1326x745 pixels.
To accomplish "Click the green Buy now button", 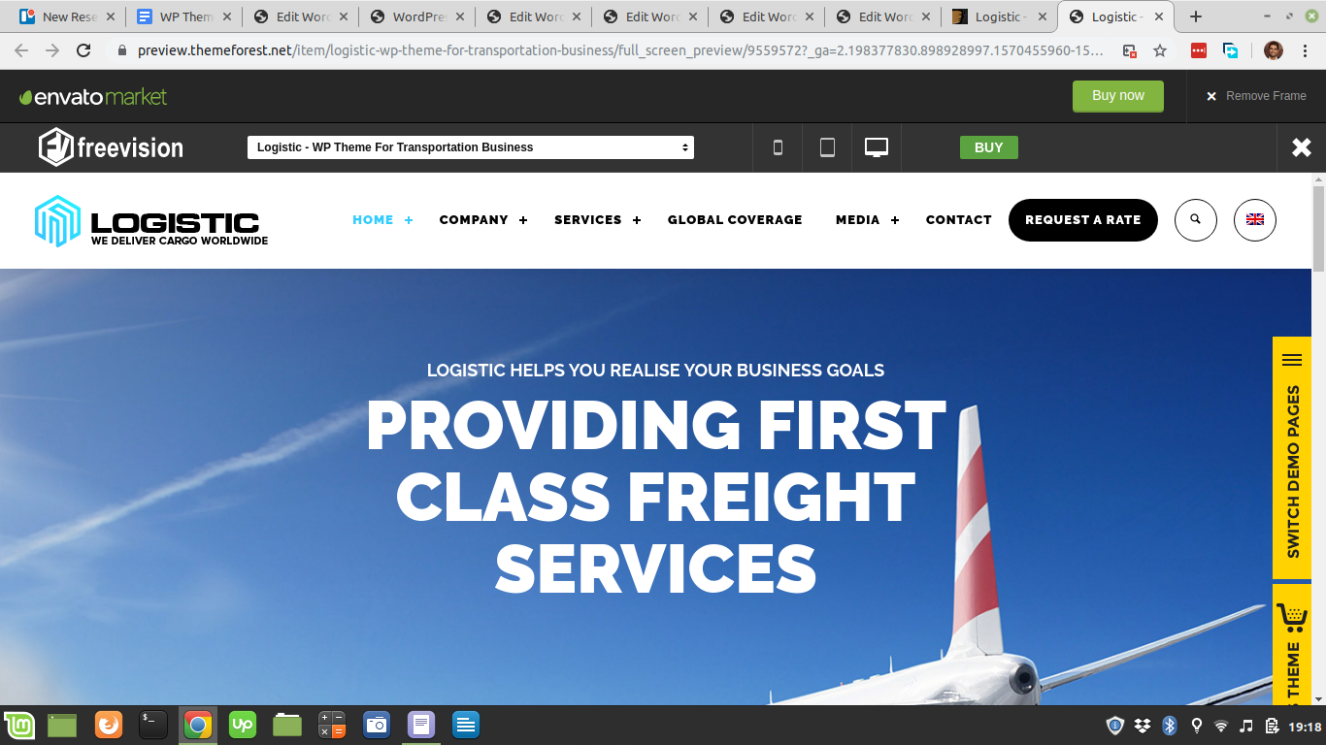I will point(1118,96).
